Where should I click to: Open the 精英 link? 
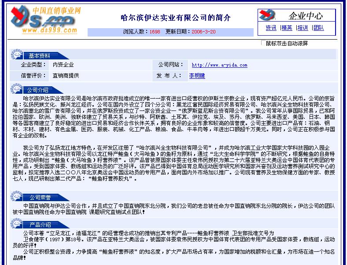tap(287, 28)
